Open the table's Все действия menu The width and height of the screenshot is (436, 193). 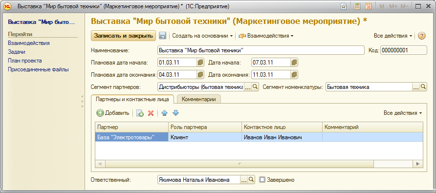pyautogui.click(x=403, y=113)
